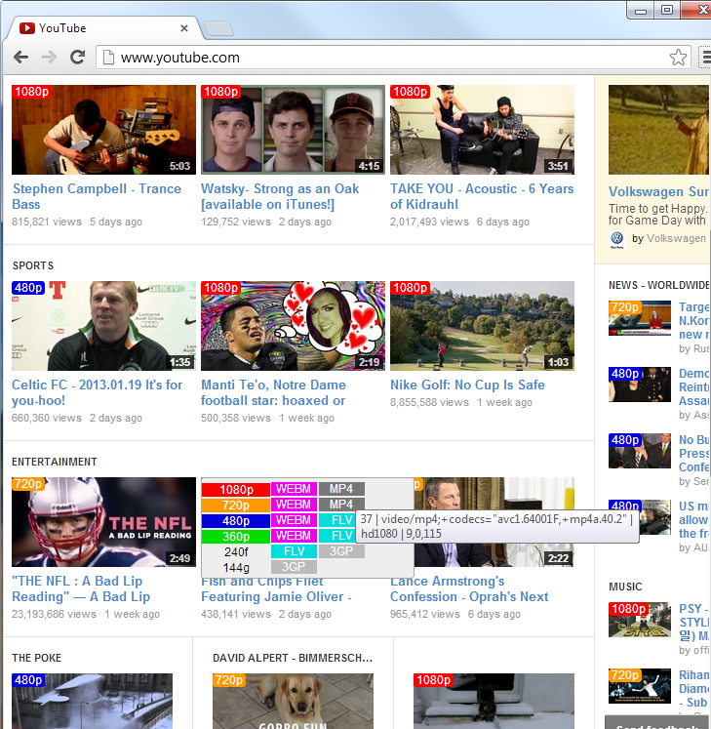
Task: Click the MUSIC sidebar heading
Action: tap(625, 587)
